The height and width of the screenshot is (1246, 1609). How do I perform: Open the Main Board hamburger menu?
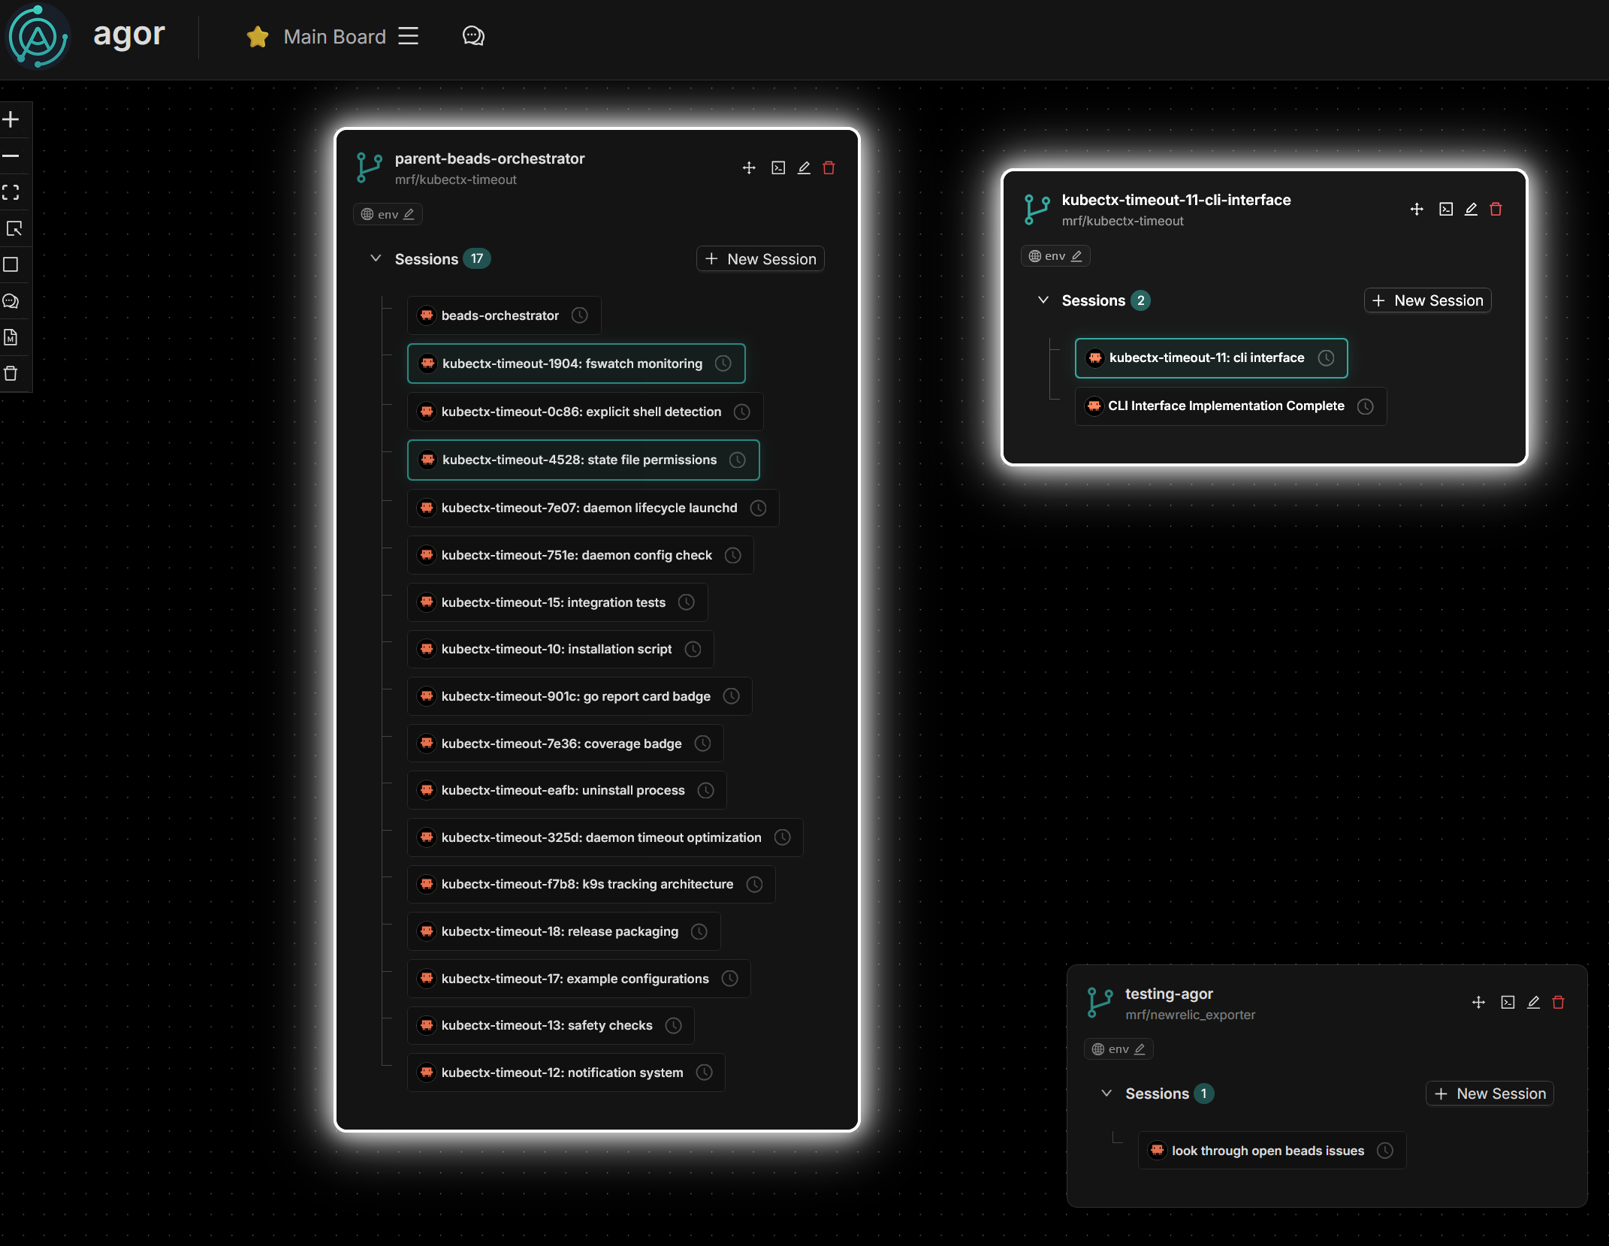pyautogui.click(x=409, y=36)
